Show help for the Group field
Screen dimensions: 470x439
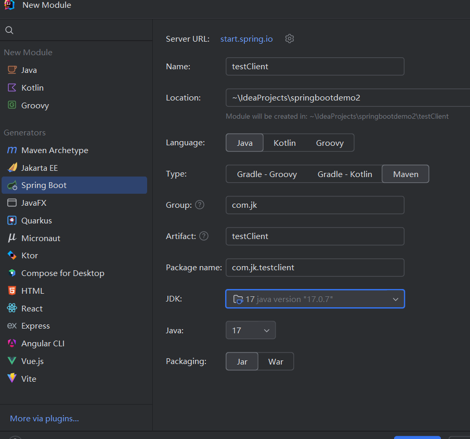(x=200, y=205)
